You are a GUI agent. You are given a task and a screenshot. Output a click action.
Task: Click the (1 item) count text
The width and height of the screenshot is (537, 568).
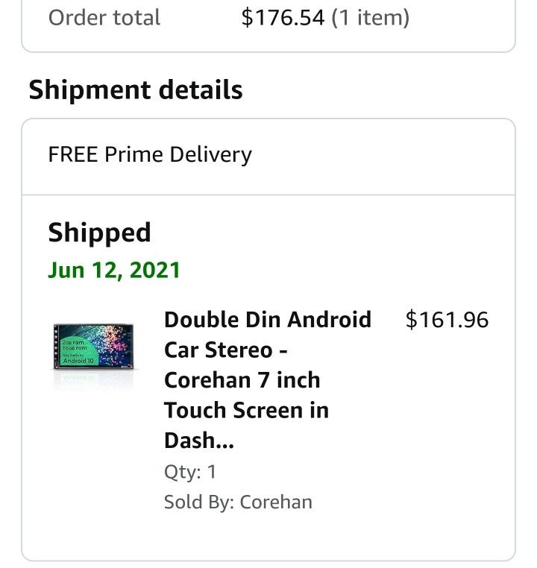[x=370, y=17]
